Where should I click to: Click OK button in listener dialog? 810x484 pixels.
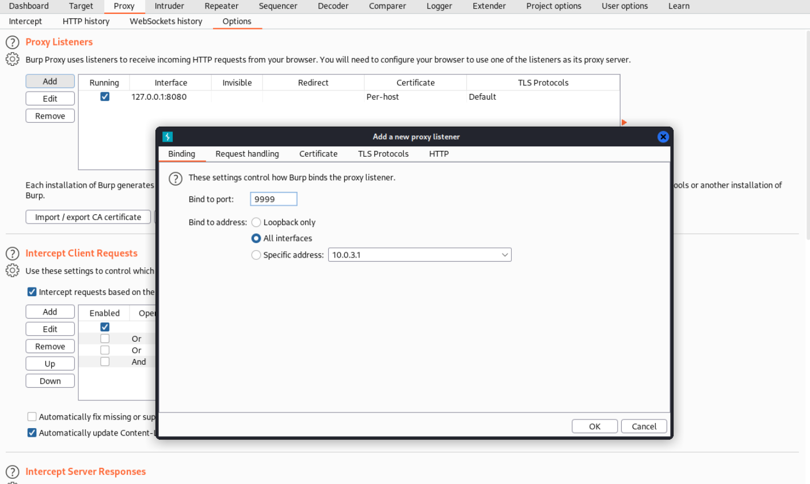[595, 426]
